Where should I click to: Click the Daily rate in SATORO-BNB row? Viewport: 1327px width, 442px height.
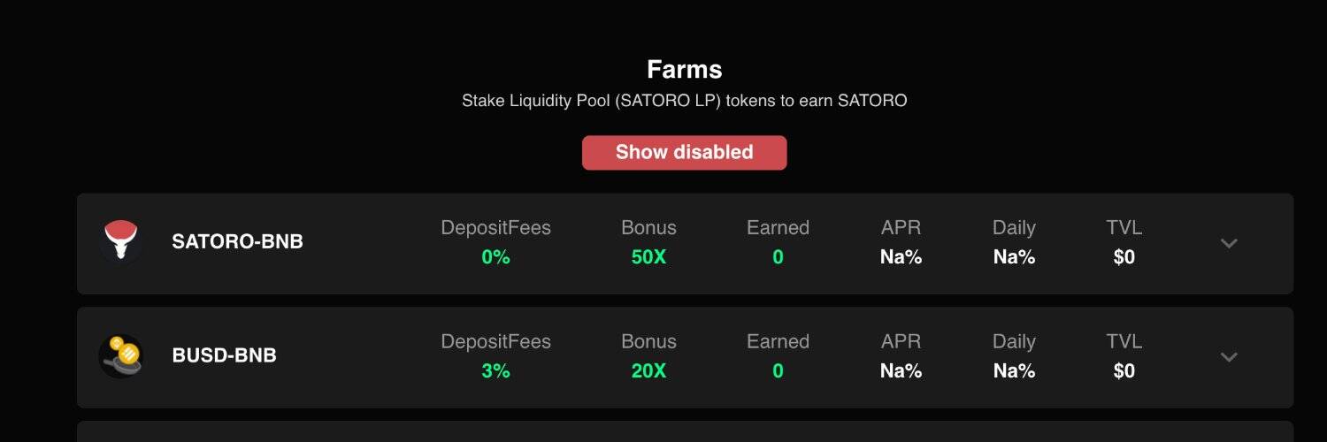click(1014, 257)
